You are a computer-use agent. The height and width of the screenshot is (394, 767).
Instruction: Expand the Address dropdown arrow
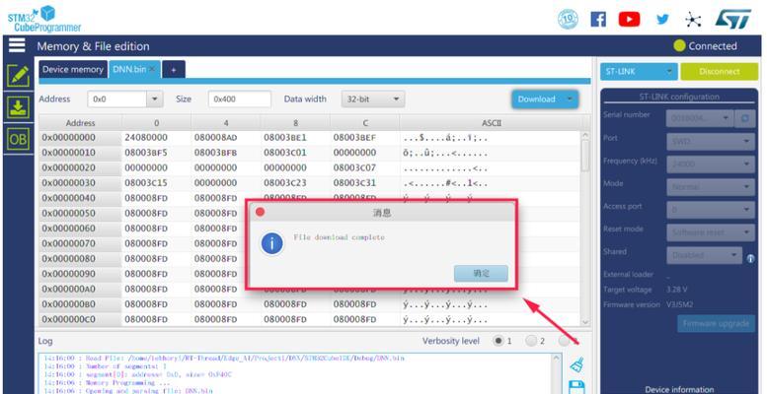(155, 98)
